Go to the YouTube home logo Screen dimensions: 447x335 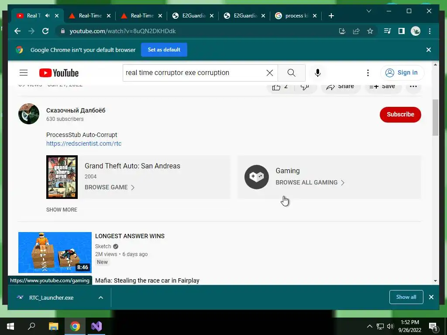(x=59, y=73)
